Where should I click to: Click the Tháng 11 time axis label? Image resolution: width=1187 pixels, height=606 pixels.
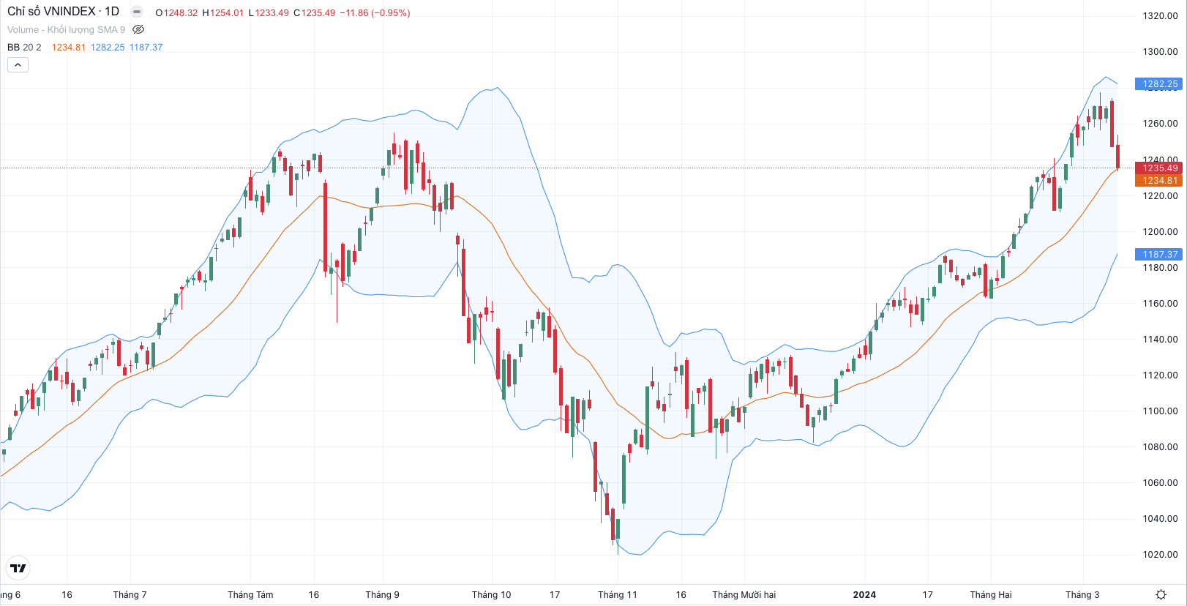[x=617, y=595]
